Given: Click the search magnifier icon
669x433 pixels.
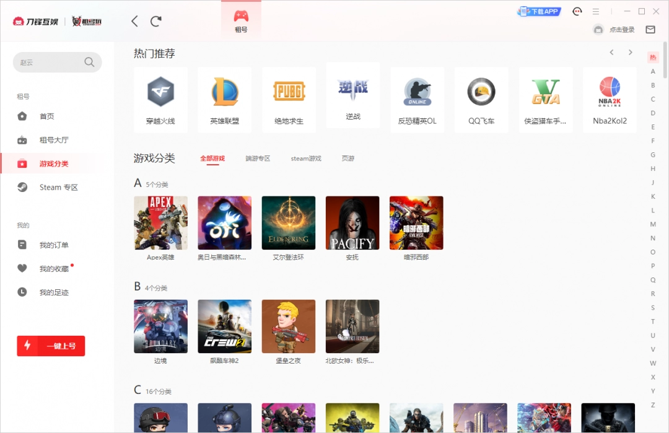Looking at the screenshot, I should point(89,62).
